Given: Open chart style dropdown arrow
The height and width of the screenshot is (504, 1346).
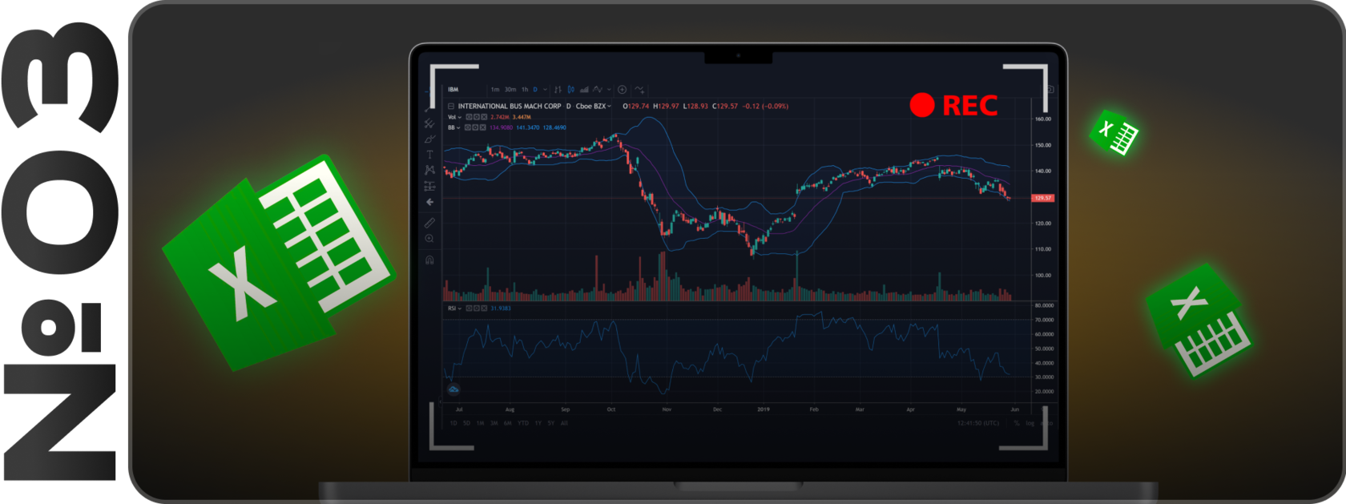Looking at the screenshot, I should (x=609, y=90).
